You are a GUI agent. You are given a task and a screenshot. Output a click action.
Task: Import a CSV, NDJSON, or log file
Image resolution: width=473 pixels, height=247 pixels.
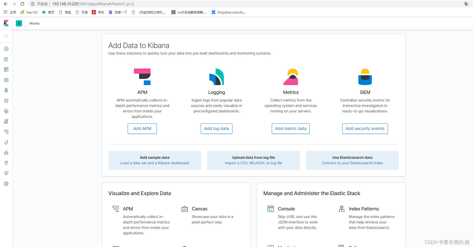click(x=254, y=163)
